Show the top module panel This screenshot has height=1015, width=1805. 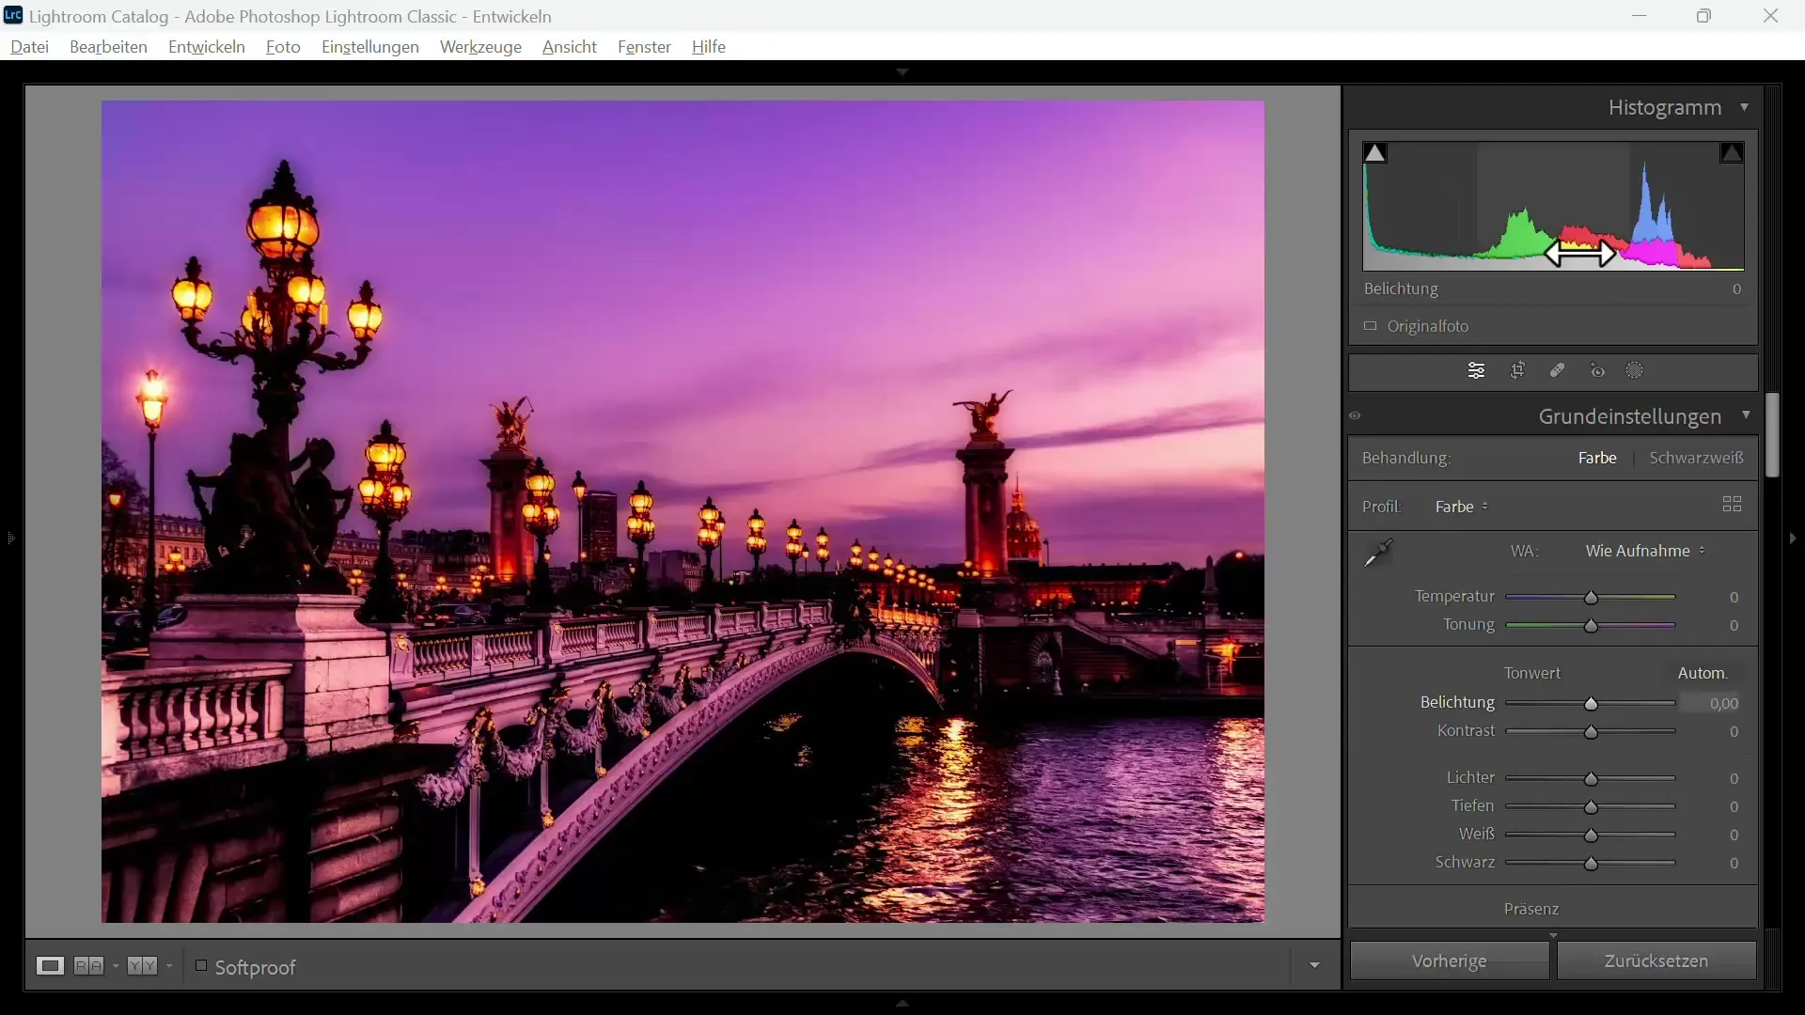(x=902, y=72)
